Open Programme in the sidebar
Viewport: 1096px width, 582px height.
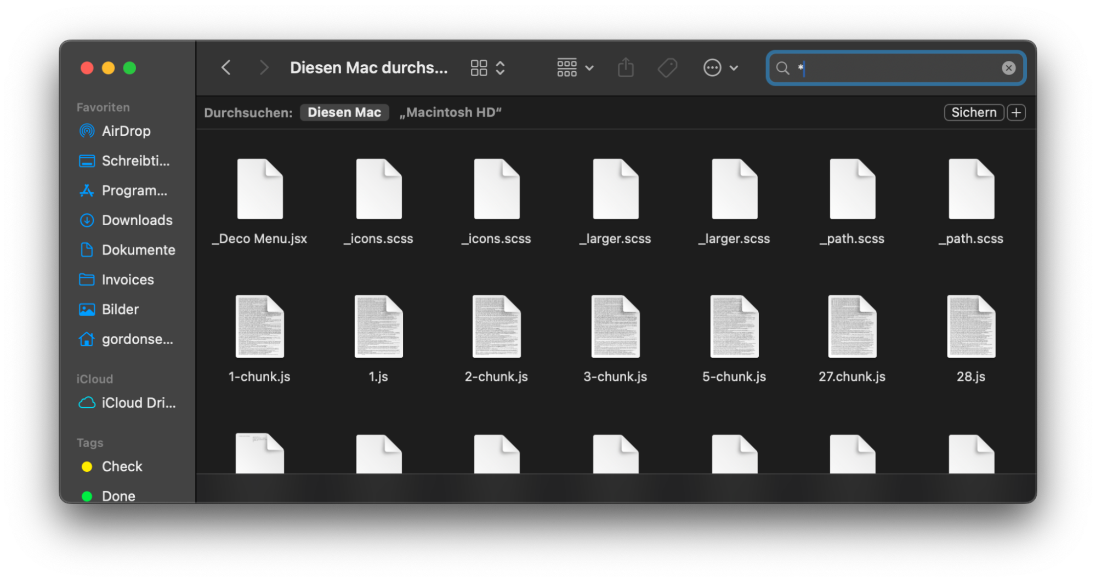tap(134, 191)
